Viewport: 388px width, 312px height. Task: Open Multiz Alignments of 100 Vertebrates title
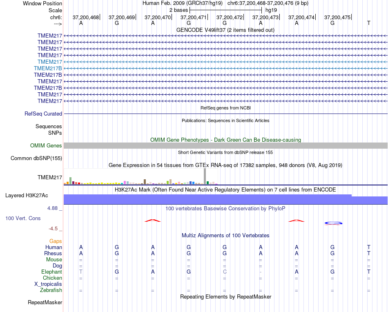tap(225, 236)
